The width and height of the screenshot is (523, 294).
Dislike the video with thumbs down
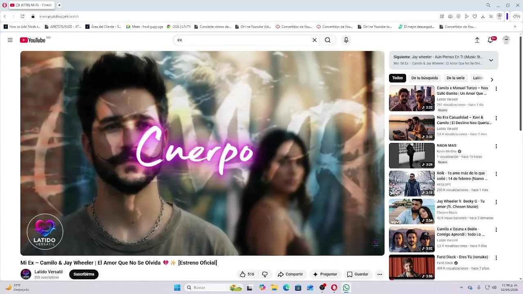tap(265, 274)
